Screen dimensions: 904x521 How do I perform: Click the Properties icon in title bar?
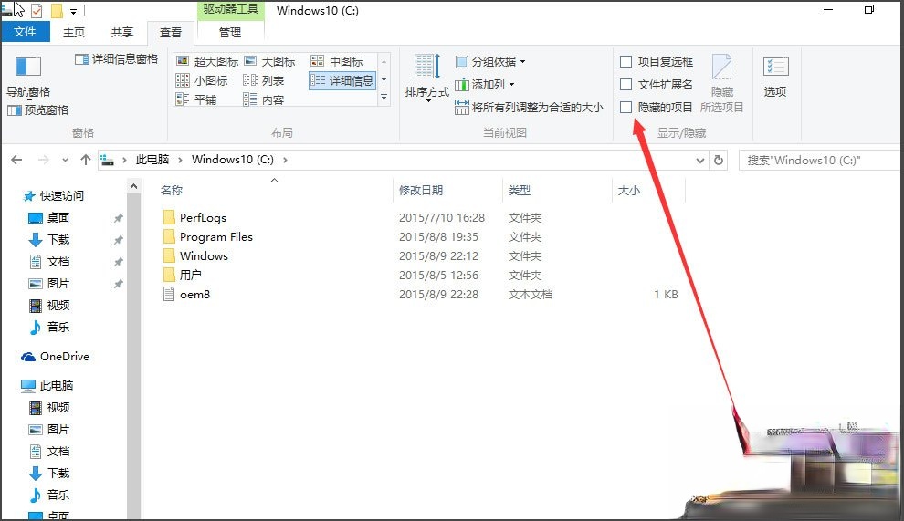click(37, 10)
